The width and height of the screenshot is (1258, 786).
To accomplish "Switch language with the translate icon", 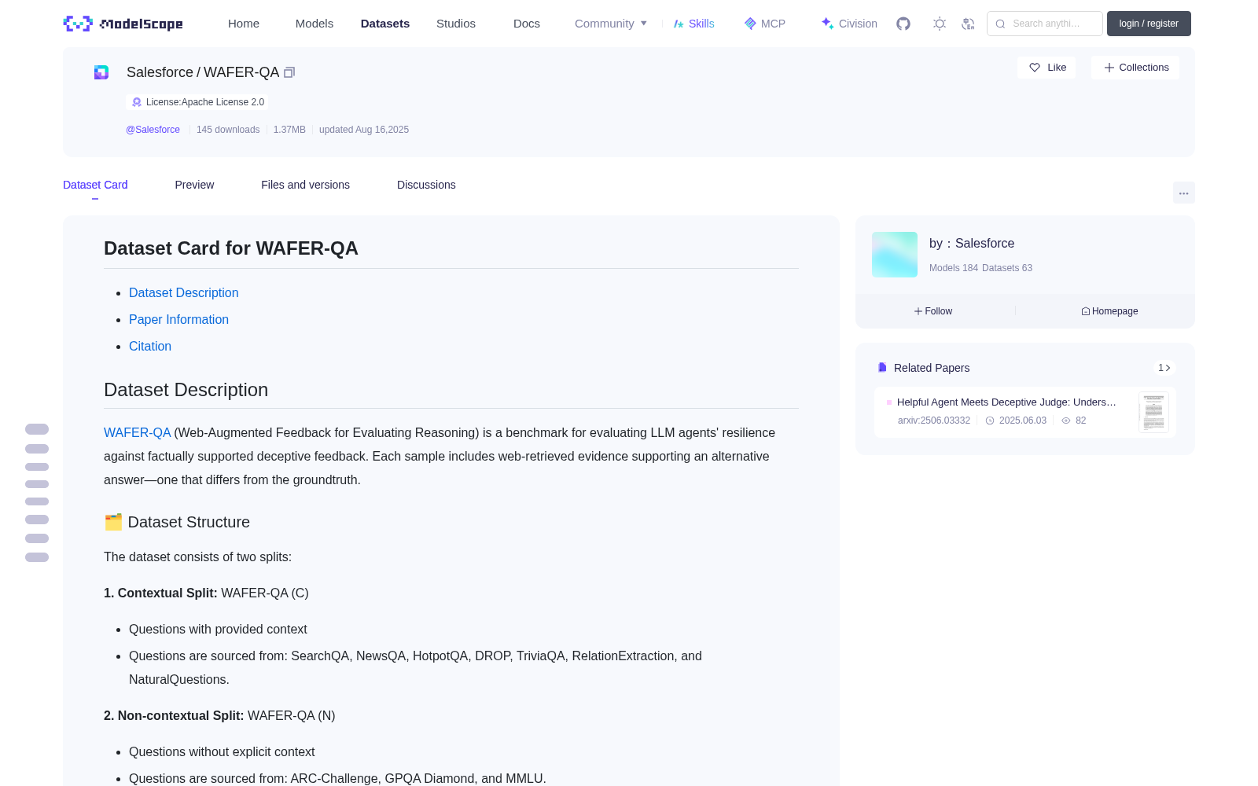I will 968,24.
